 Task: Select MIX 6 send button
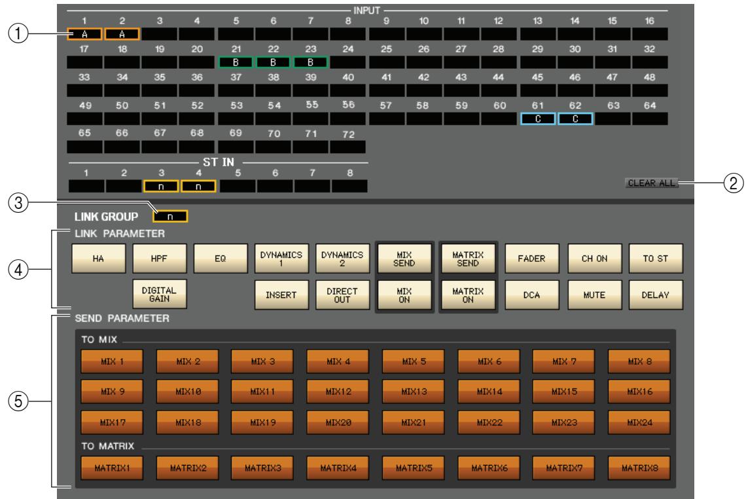click(x=489, y=361)
